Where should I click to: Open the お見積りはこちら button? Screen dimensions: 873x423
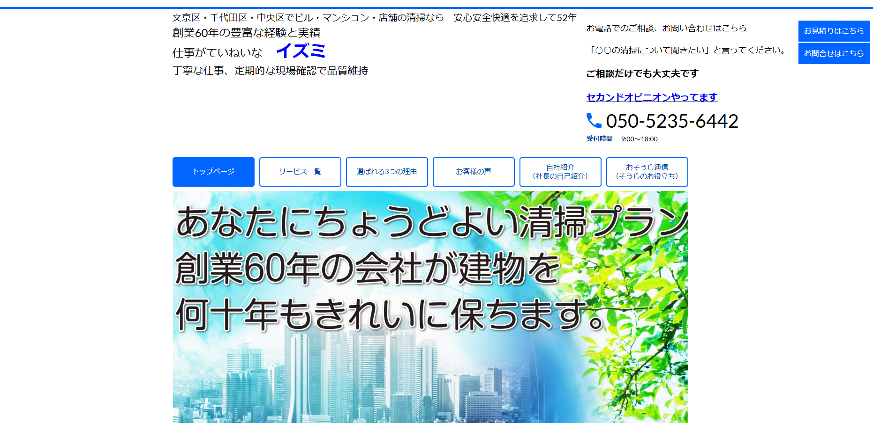point(834,31)
